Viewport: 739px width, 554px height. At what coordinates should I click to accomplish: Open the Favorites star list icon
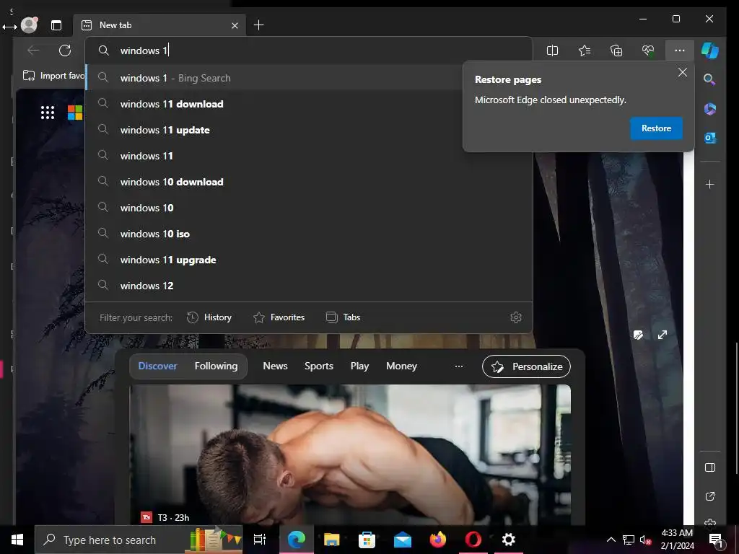point(585,50)
